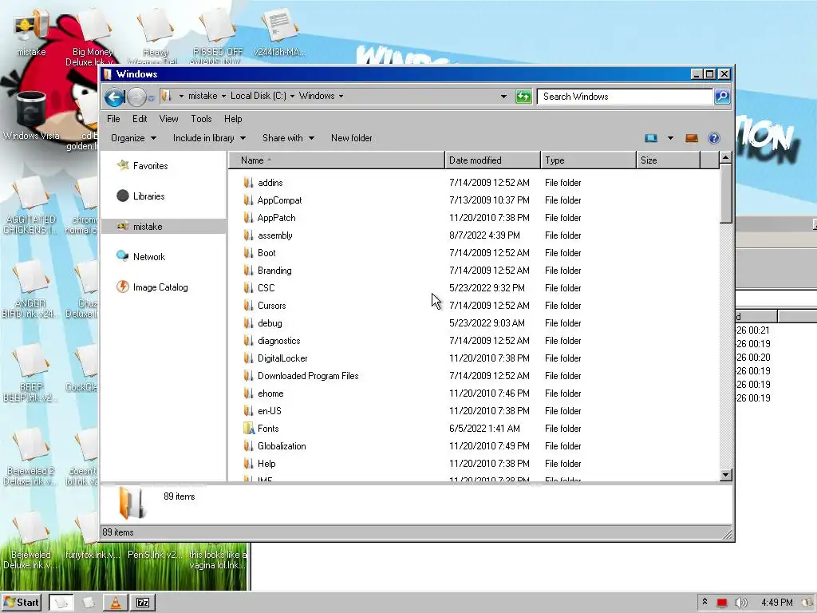The width and height of the screenshot is (817, 613).
Task: Open the File menu
Action: pyautogui.click(x=113, y=119)
